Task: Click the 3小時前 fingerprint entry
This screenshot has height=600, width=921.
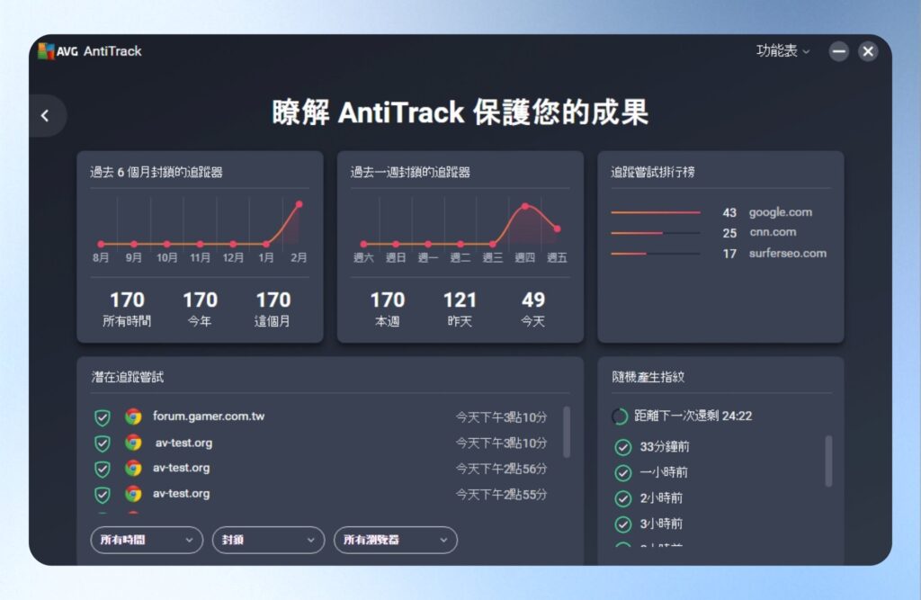Action: pos(661,524)
